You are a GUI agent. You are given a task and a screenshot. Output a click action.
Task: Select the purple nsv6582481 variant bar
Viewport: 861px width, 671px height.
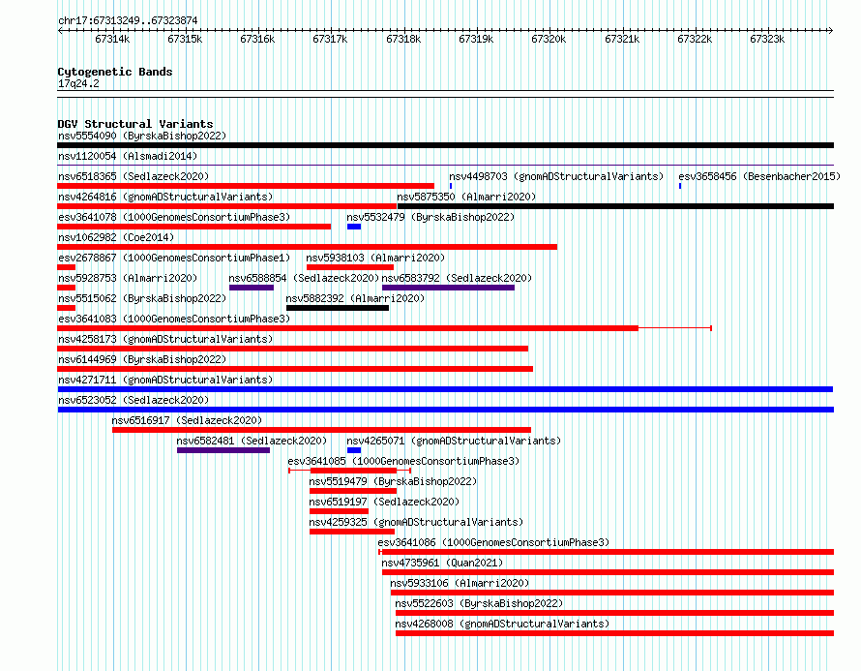223,450
